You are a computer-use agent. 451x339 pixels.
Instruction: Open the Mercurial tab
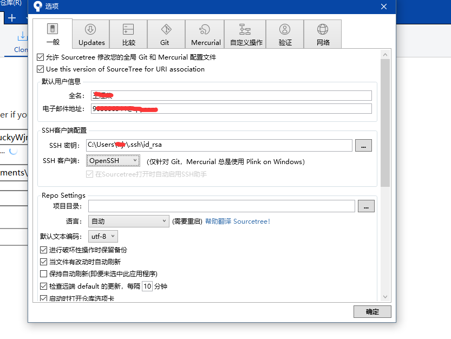tap(205, 34)
